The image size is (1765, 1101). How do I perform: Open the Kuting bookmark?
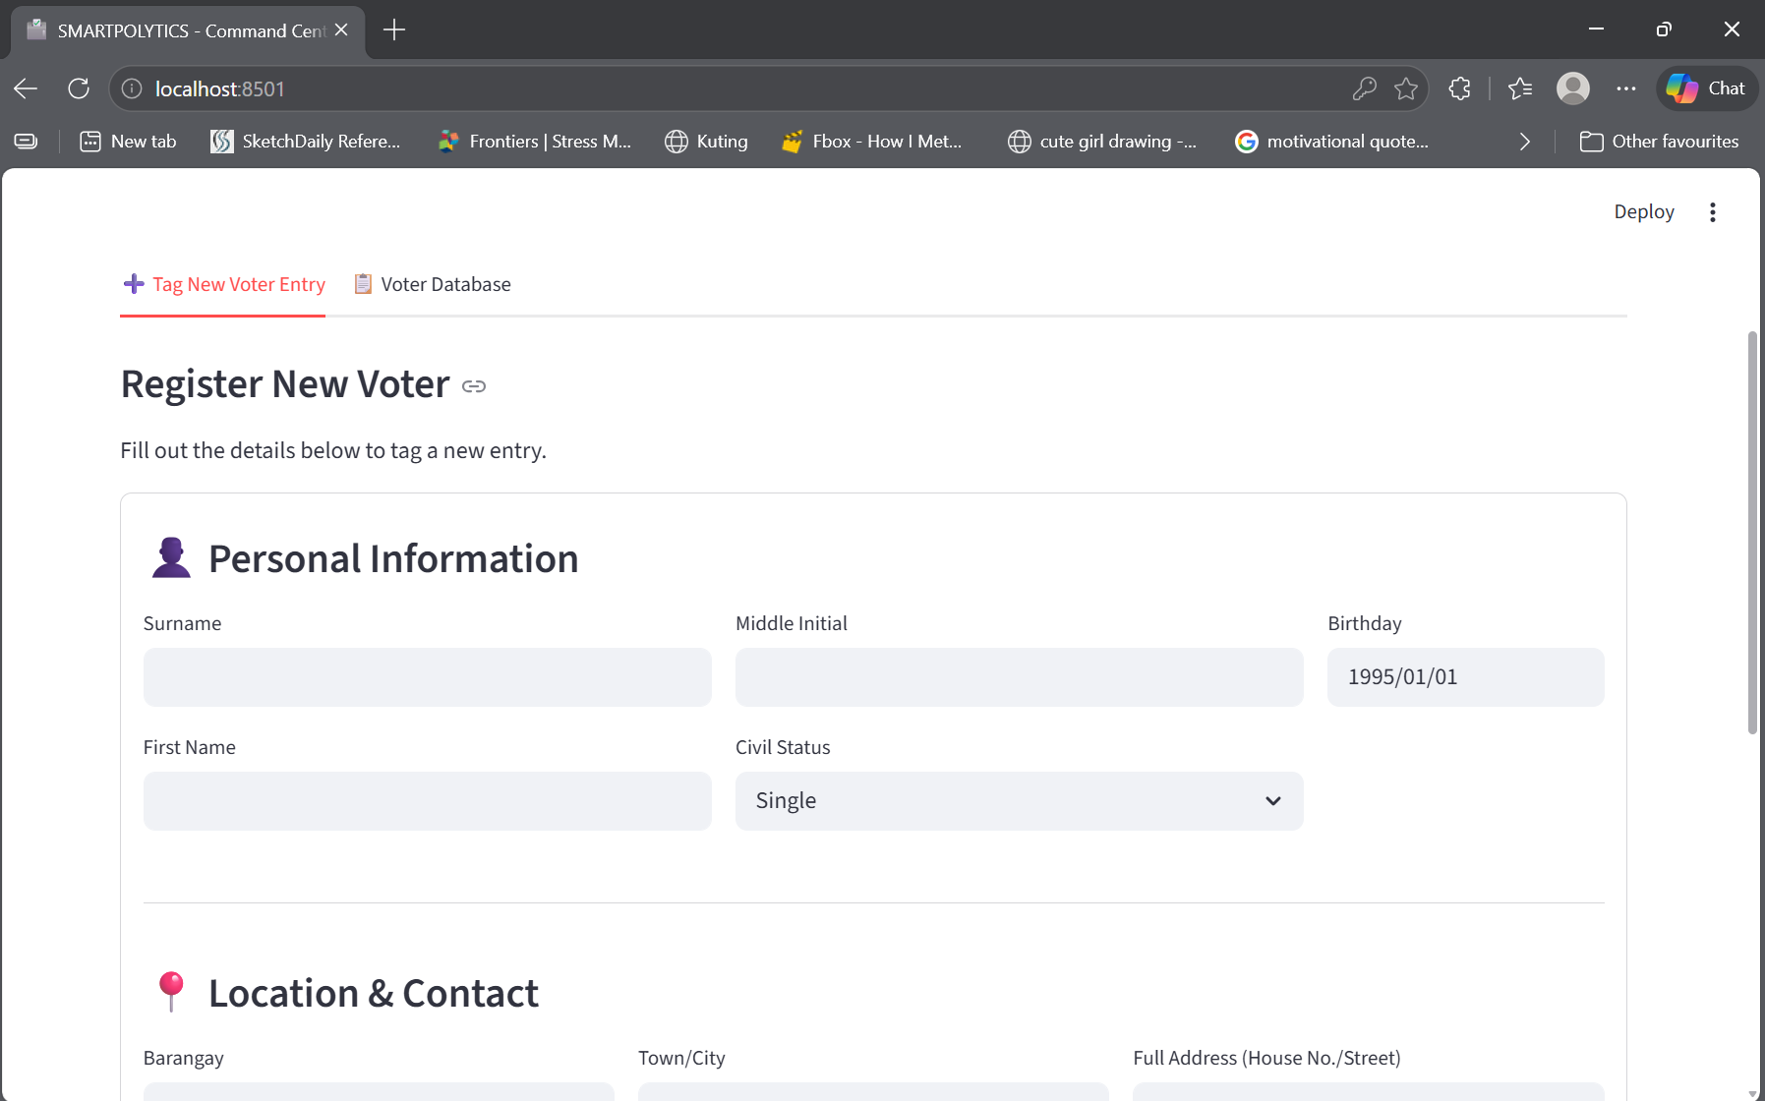(x=706, y=141)
